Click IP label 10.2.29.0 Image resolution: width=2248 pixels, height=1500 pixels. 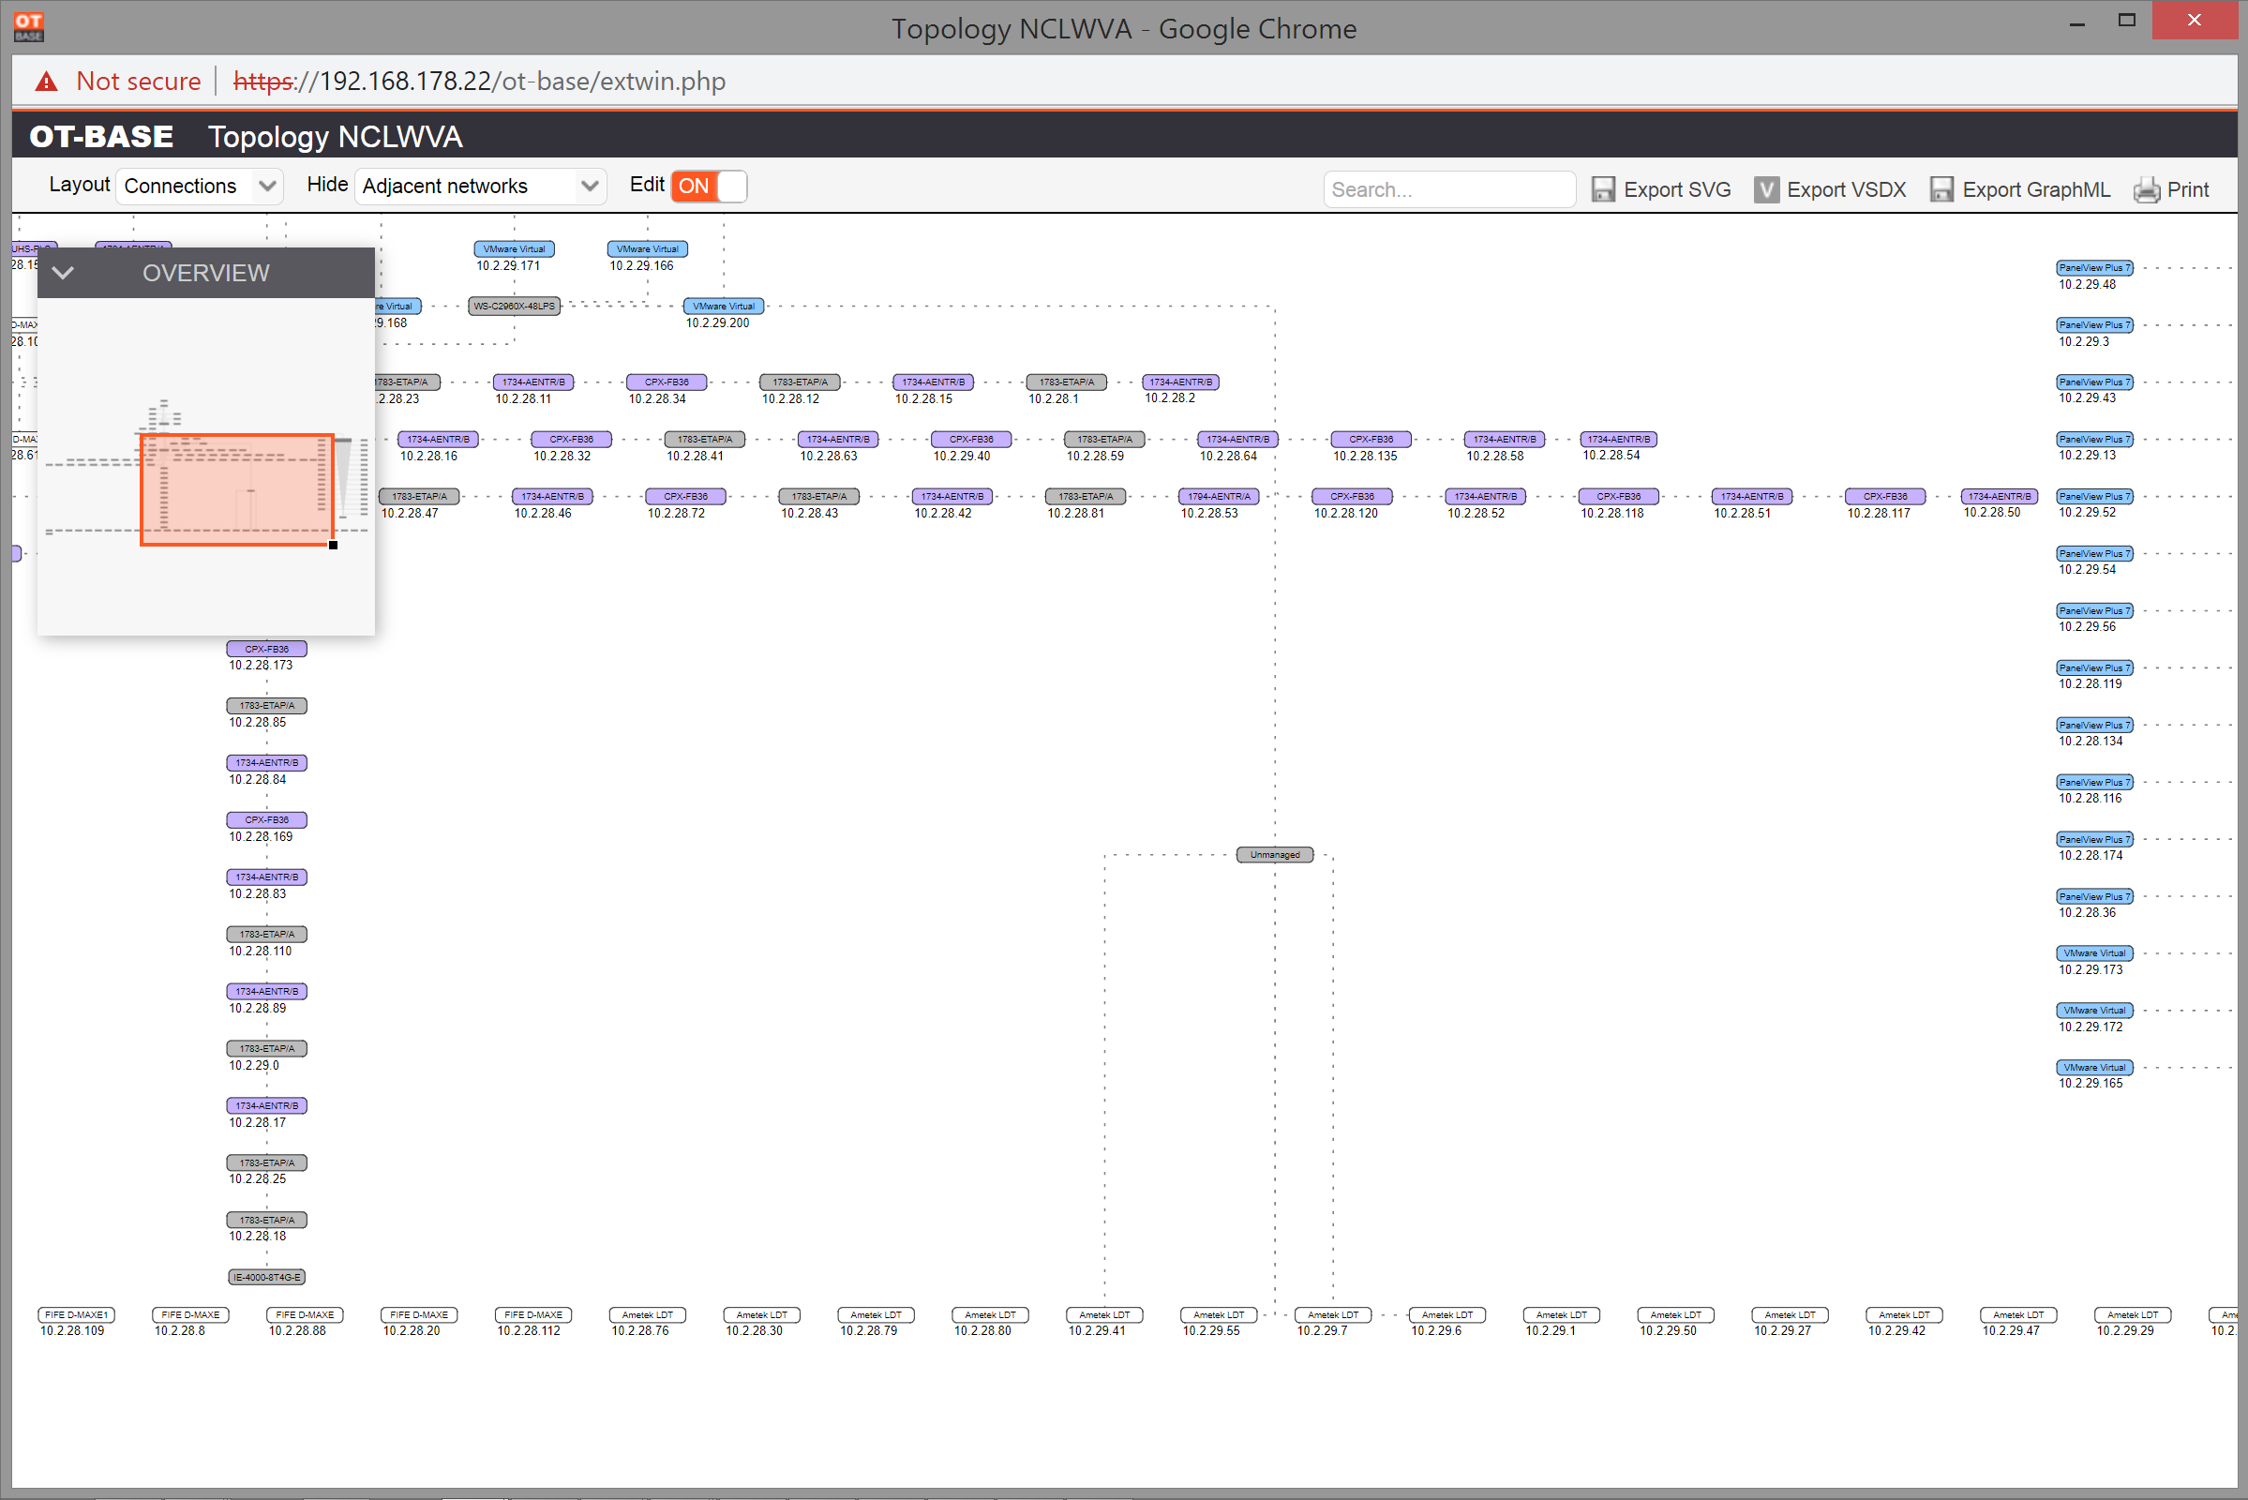pyautogui.click(x=253, y=1065)
